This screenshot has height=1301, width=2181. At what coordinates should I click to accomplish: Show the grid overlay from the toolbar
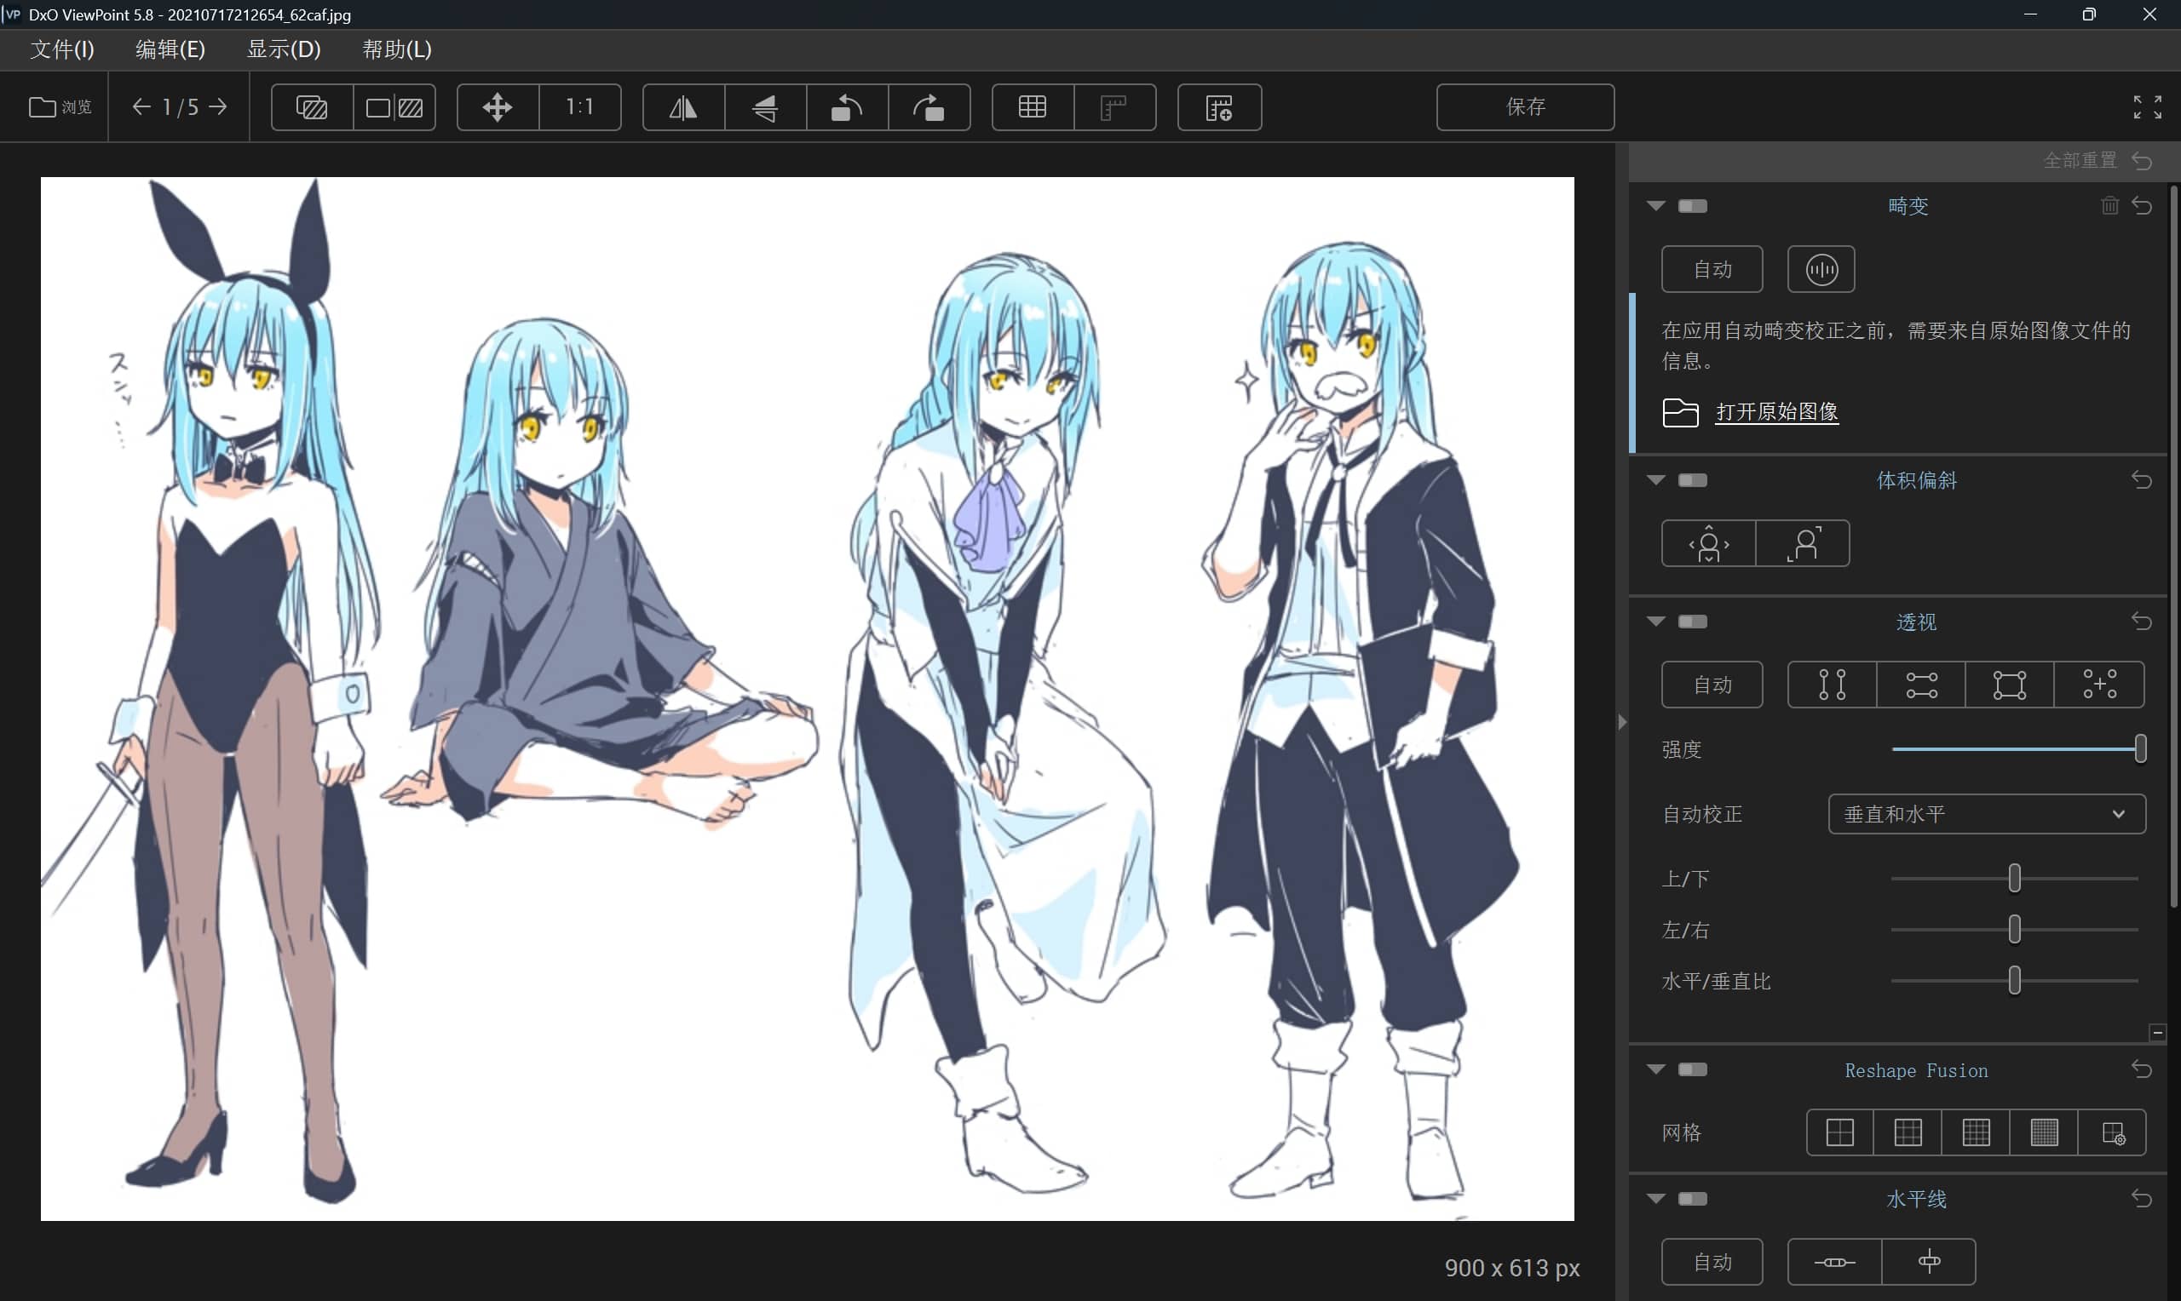[x=1033, y=107]
